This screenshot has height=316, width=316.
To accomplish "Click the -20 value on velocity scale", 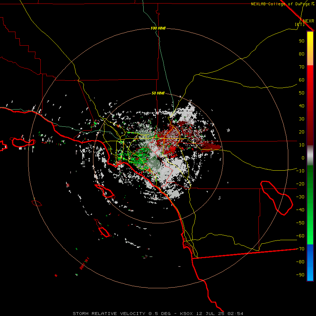I will (x=300, y=184).
